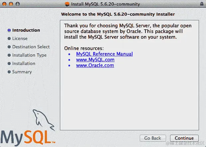Click the Destination Select step bullet

click(9, 47)
